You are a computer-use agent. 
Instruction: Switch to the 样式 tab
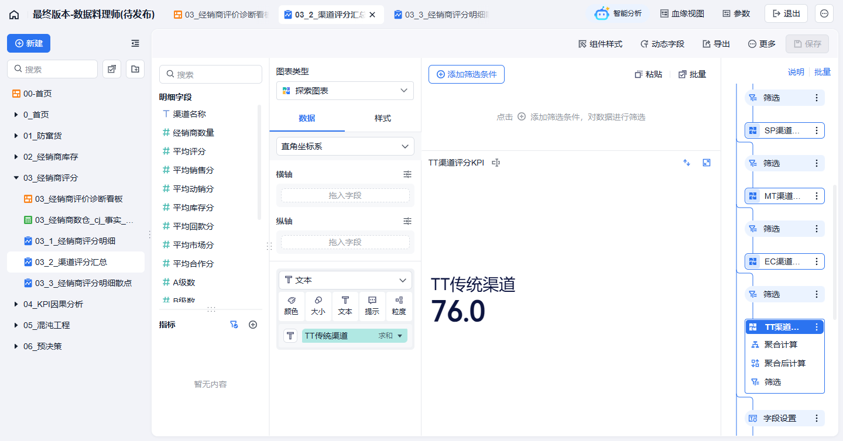383,118
